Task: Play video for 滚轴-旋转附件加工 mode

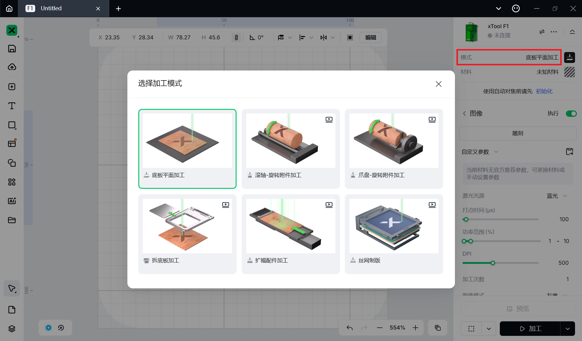Action: click(329, 120)
